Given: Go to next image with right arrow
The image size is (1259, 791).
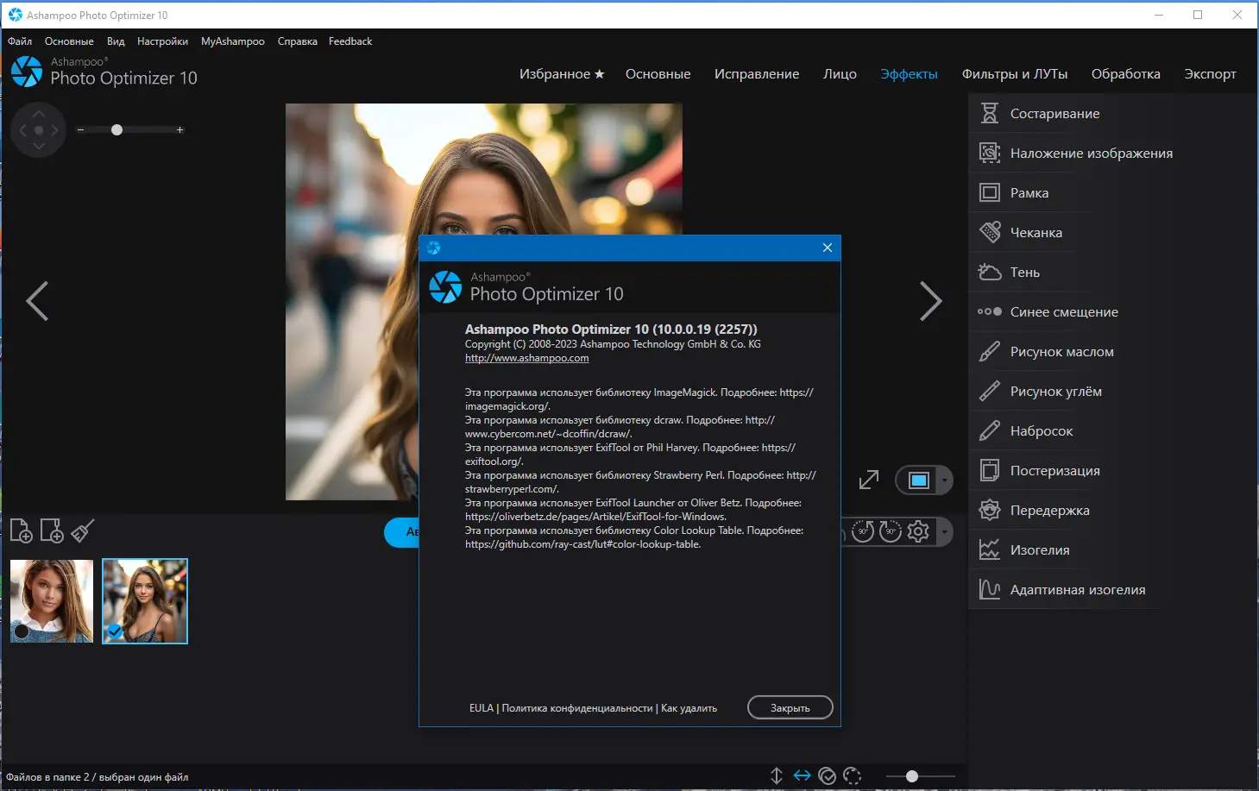Looking at the screenshot, I should coord(930,301).
